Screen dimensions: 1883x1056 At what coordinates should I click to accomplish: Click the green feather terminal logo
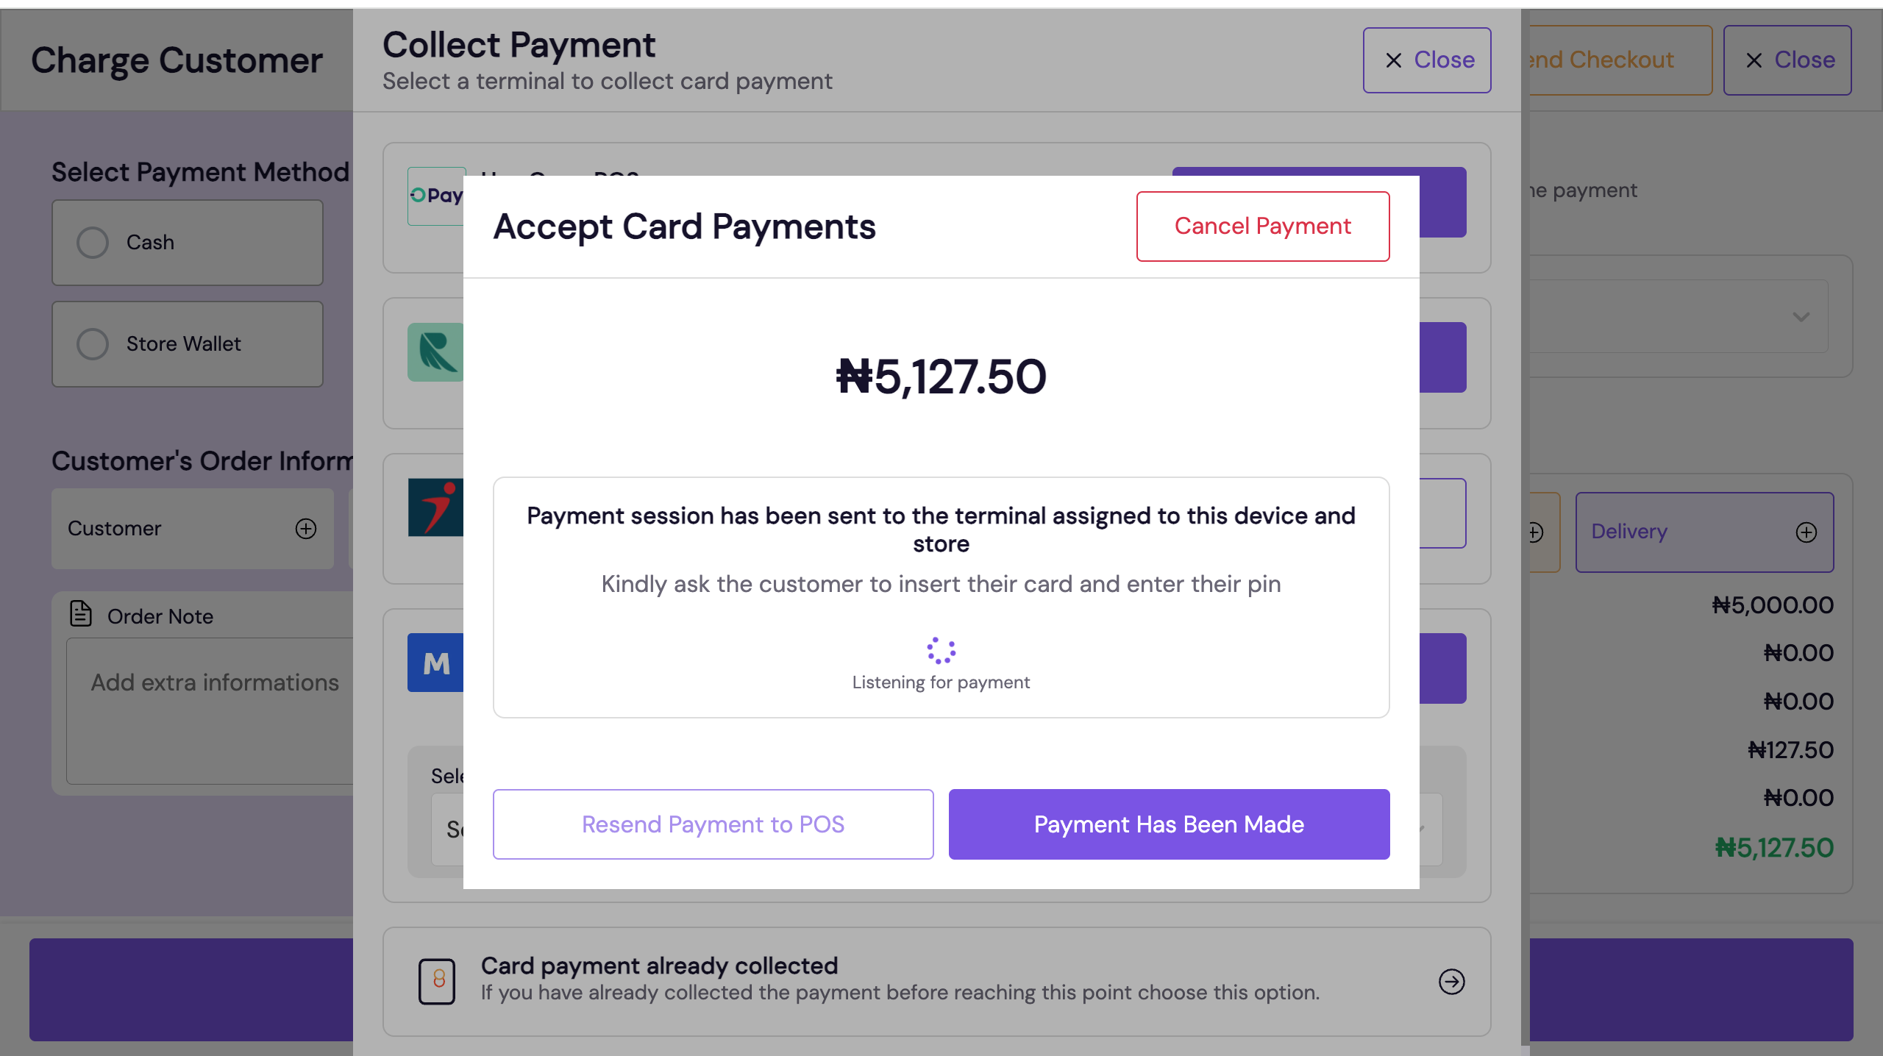pos(435,352)
